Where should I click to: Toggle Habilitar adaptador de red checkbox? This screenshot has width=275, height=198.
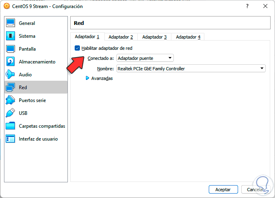(x=77, y=48)
